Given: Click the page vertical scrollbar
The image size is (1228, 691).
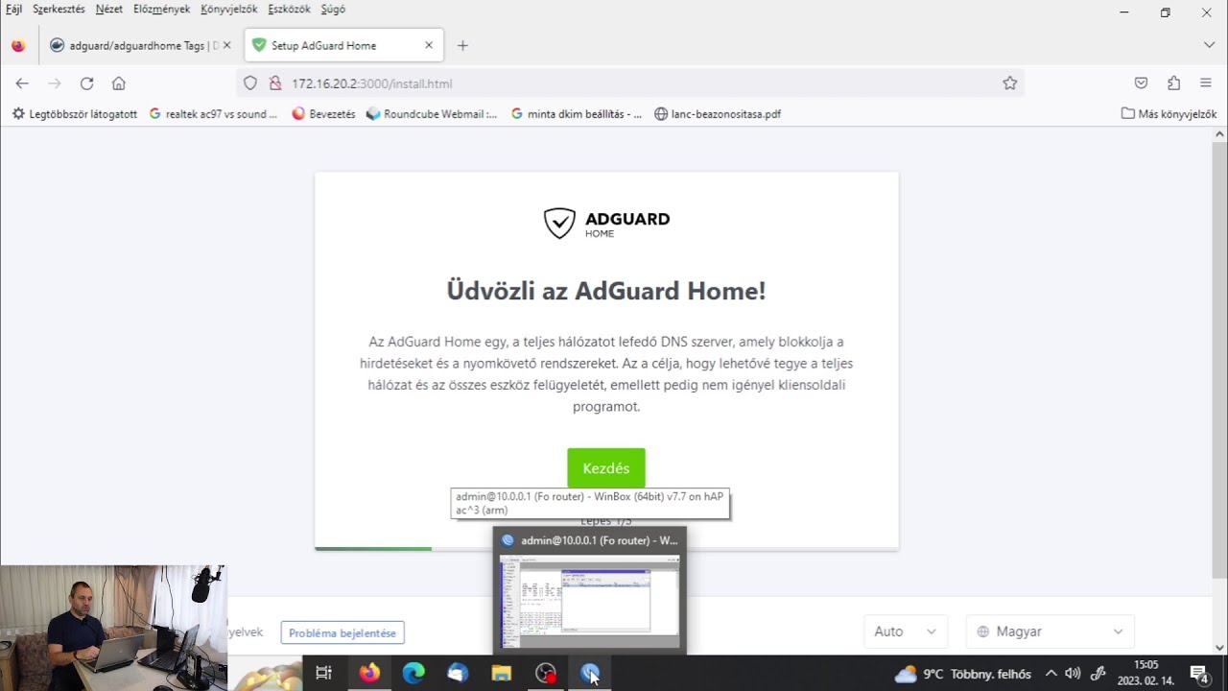Looking at the screenshot, I should click(1219, 360).
